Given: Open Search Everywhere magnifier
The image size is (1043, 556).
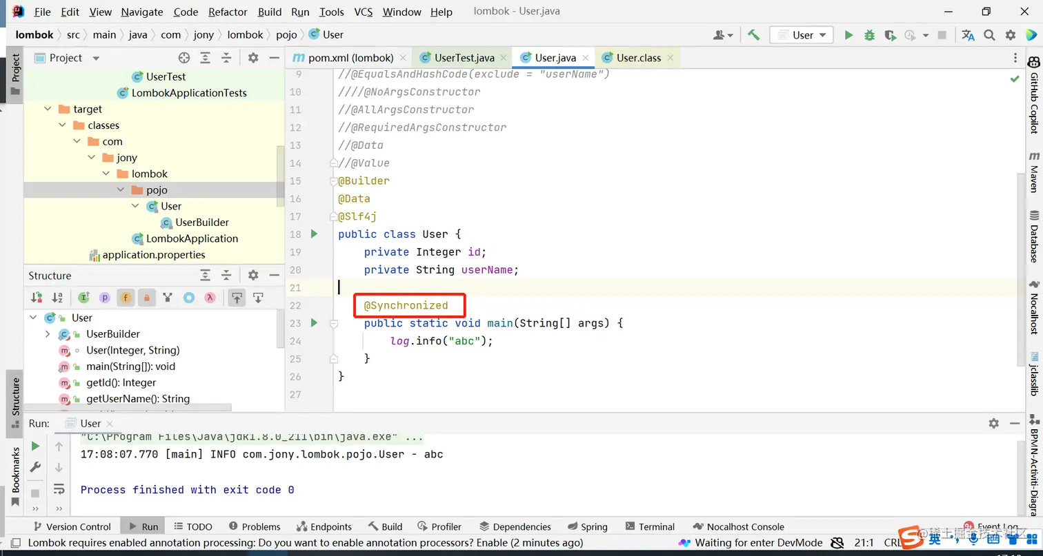Looking at the screenshot, I should (989, 35).
